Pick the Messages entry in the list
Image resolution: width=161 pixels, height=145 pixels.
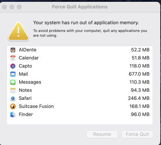coord(80,82)
